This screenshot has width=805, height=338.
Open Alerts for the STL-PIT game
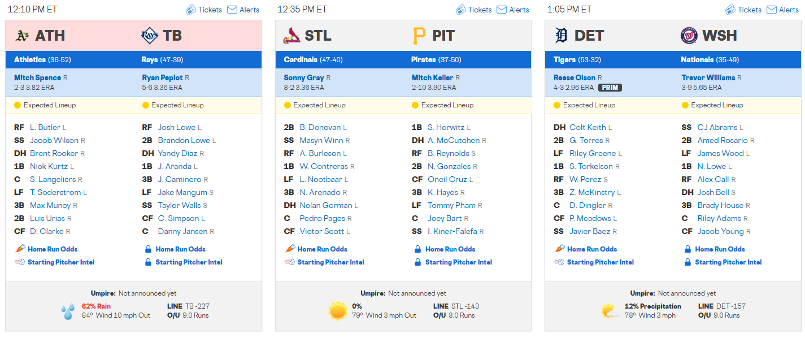point(512,10)
